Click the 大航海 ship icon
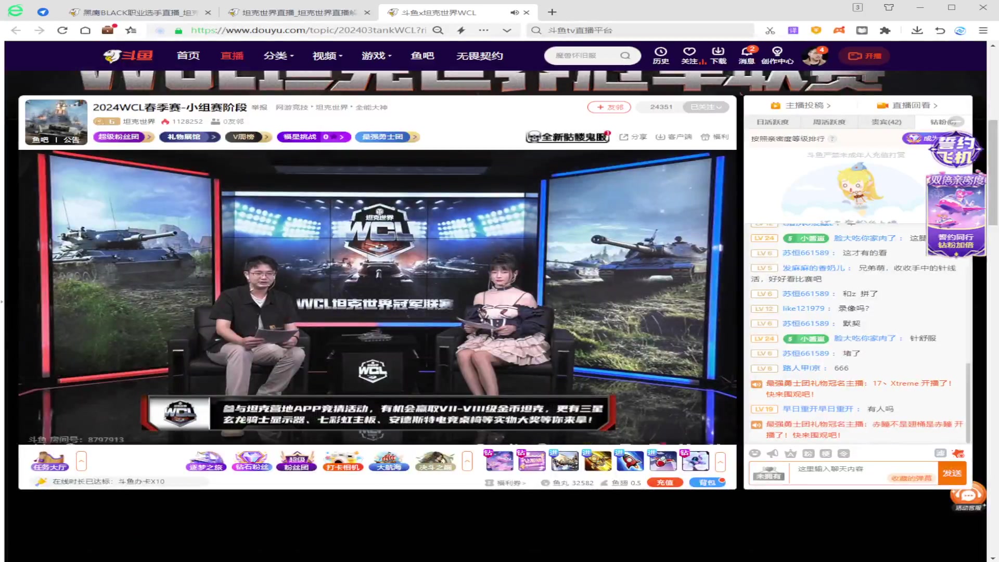The height and width of the screenshot is (562, 999). coord(389,461)
